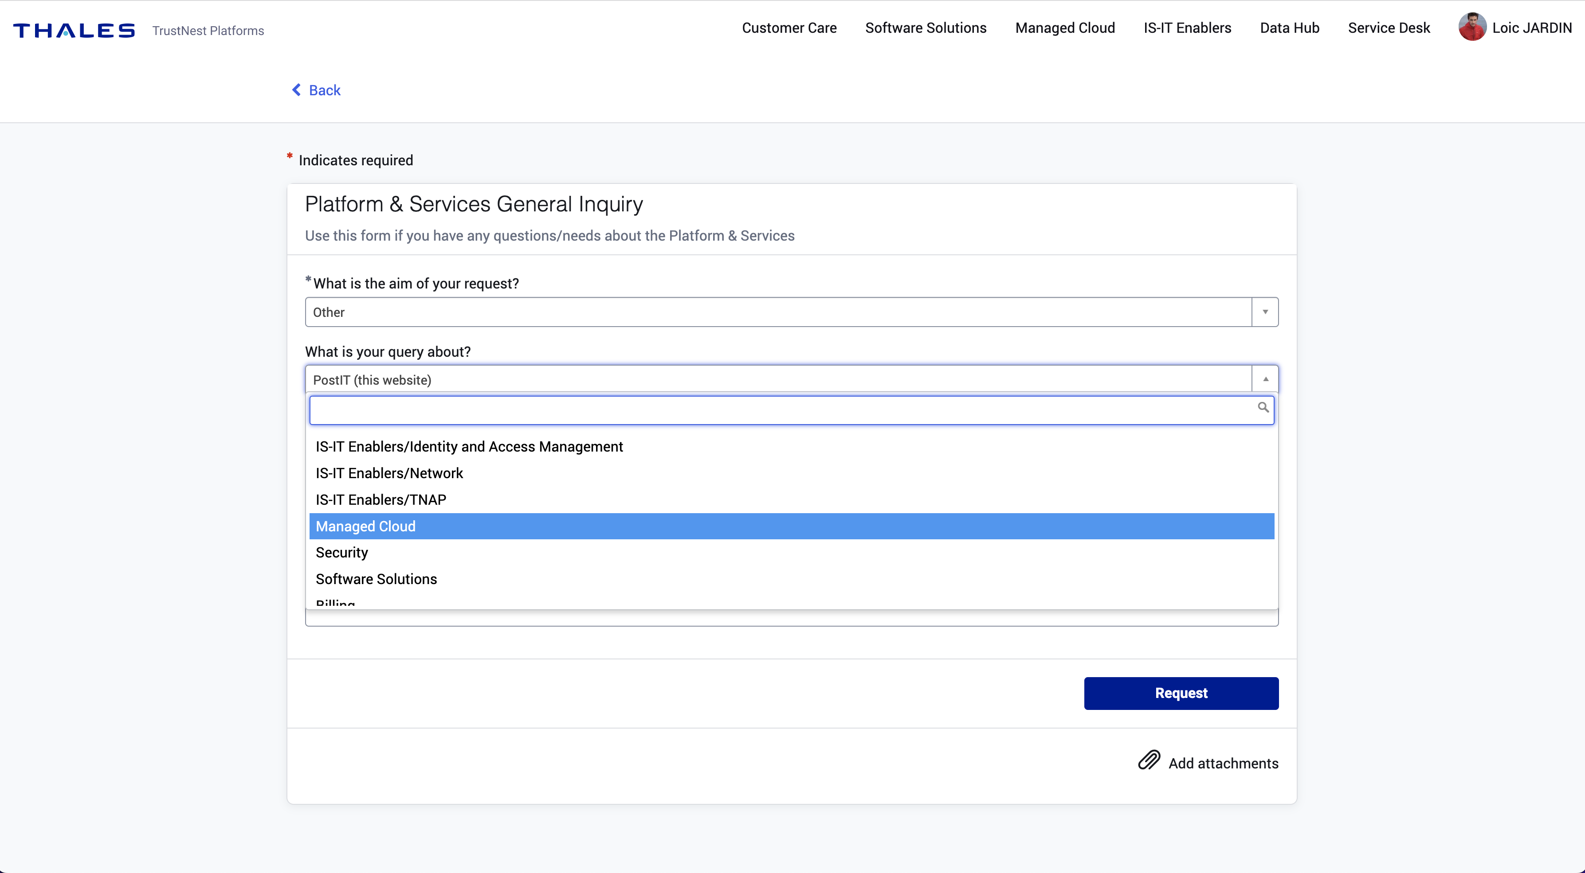Click the back chevron arrow icon
The width and height of the screenshot is (1585, 873).
[x=297, y=90]
